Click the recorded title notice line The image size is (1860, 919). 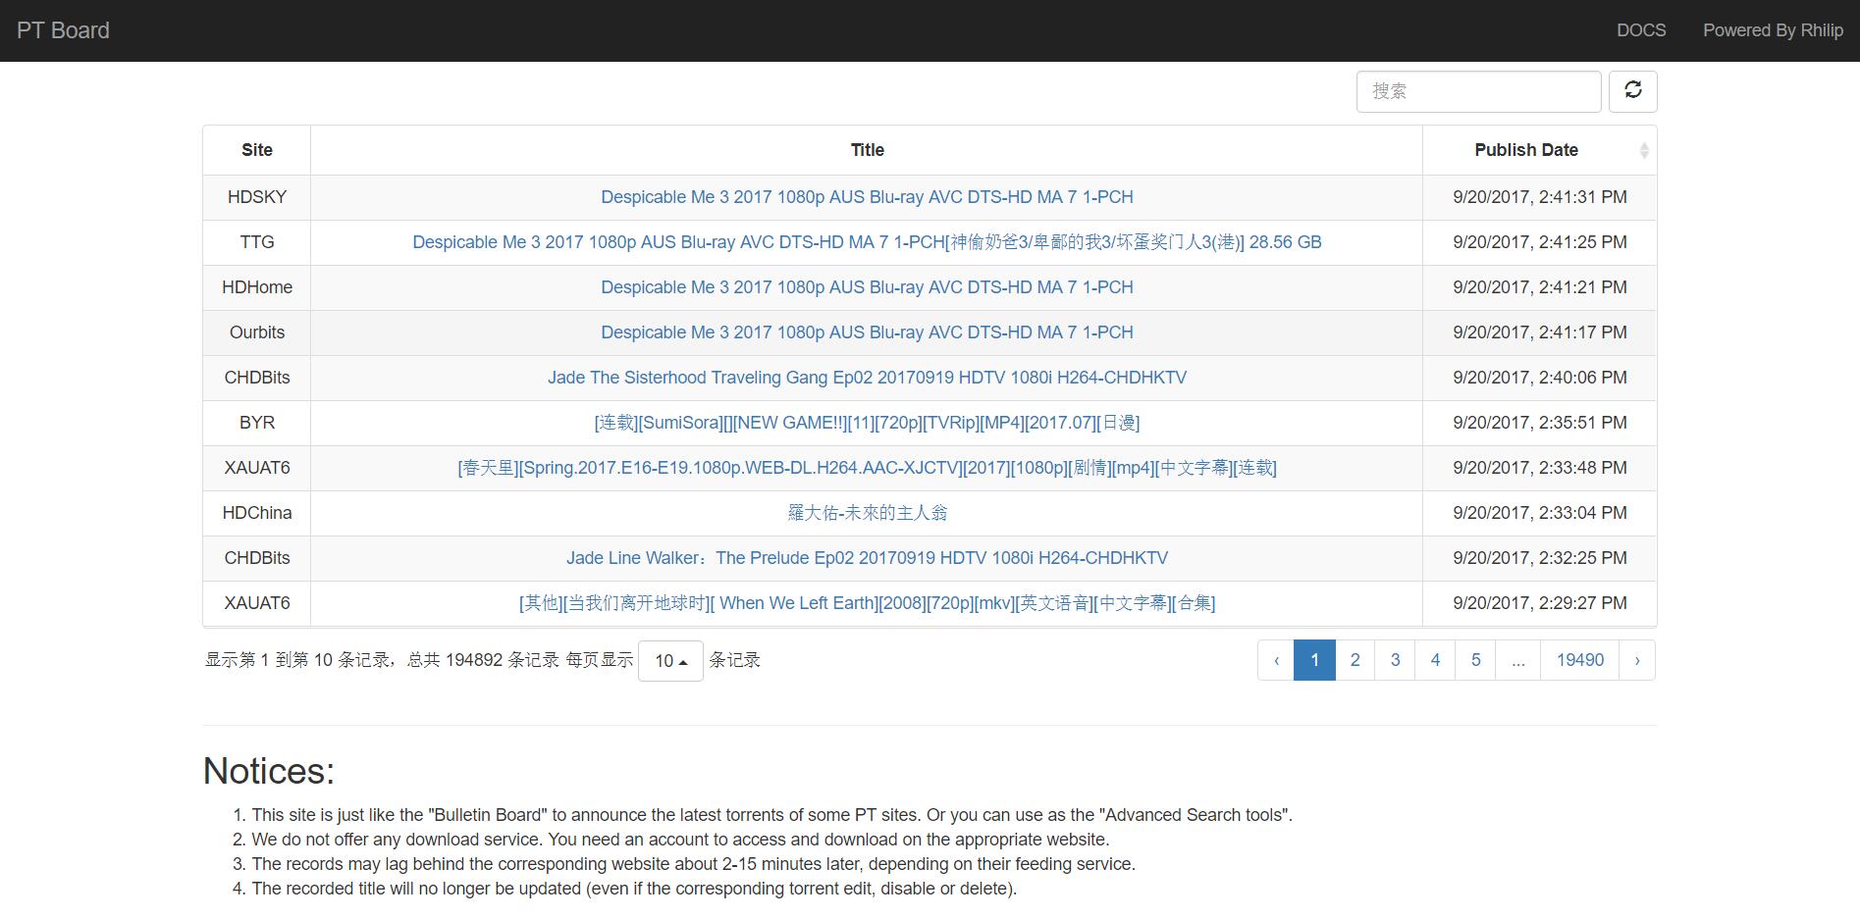click(634, 889)
